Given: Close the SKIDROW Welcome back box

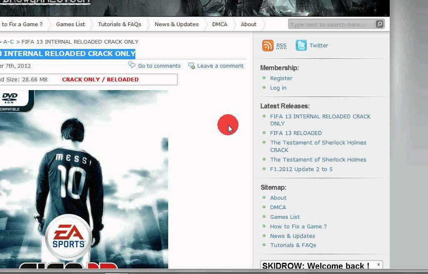Looking at the screenshot, I should (378, 264).
